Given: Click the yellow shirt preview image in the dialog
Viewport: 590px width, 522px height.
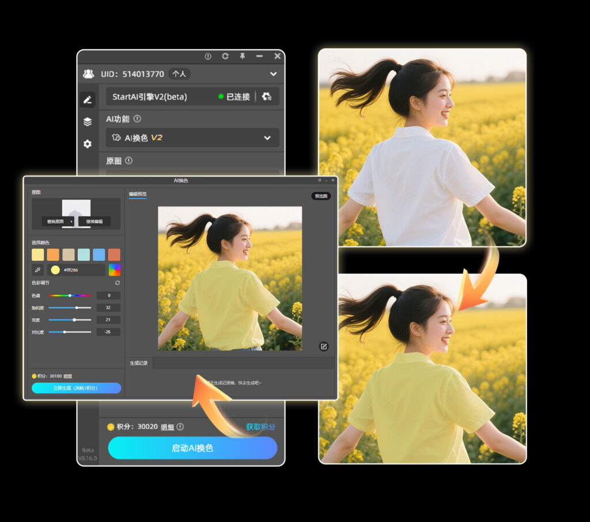Looking at the screenshot, I should tap(230, 279).
